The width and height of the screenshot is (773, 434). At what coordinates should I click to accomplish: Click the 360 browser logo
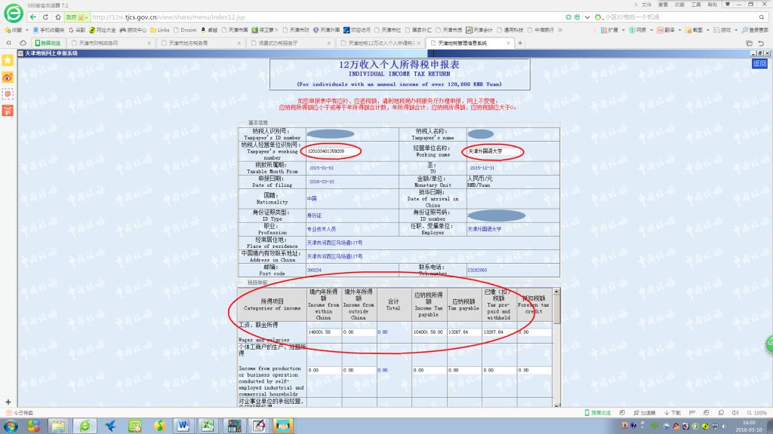tap(14, 13)
